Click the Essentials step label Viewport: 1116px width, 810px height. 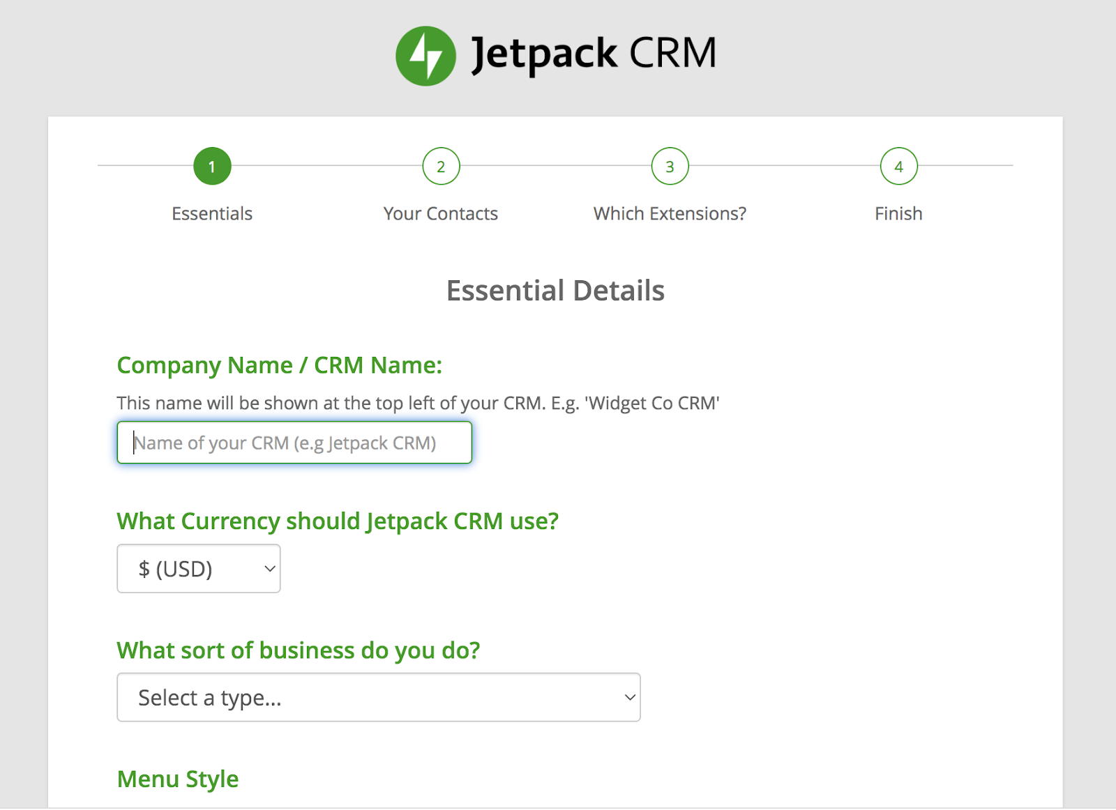tap(212, 213)
